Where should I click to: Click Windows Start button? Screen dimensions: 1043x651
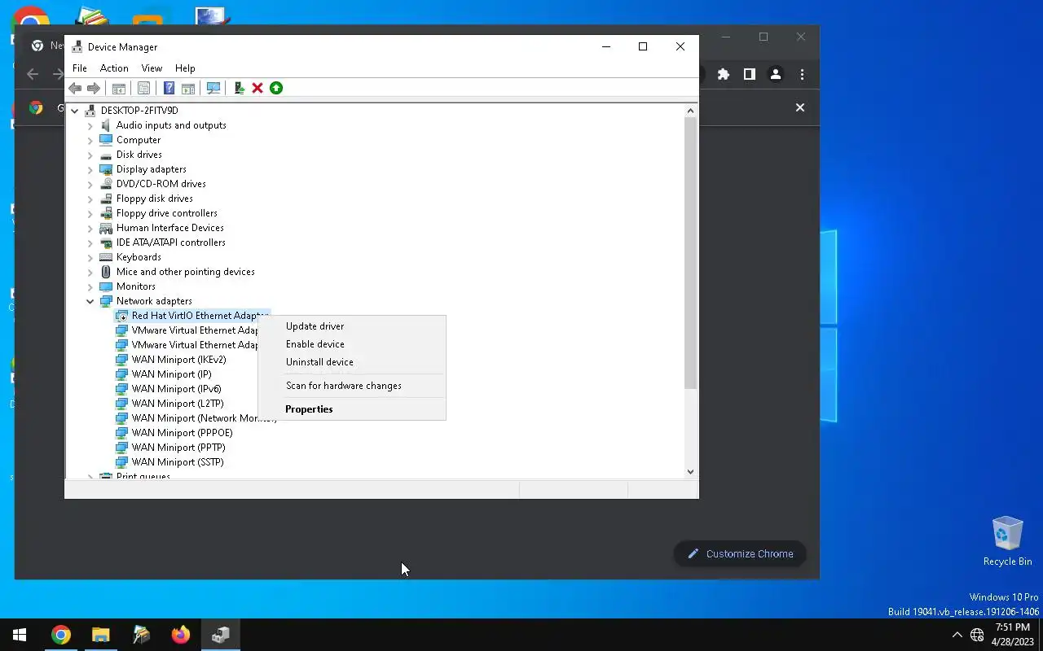pos(20,635)
